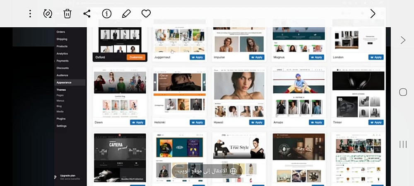Select Themes under Appearance
The width and height of the screenshot is (414, 186).
(x=61, y=90)
